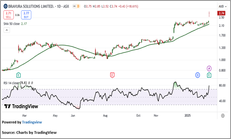Click the Nov label on time axis
The image size is (231, 139).
156,116
